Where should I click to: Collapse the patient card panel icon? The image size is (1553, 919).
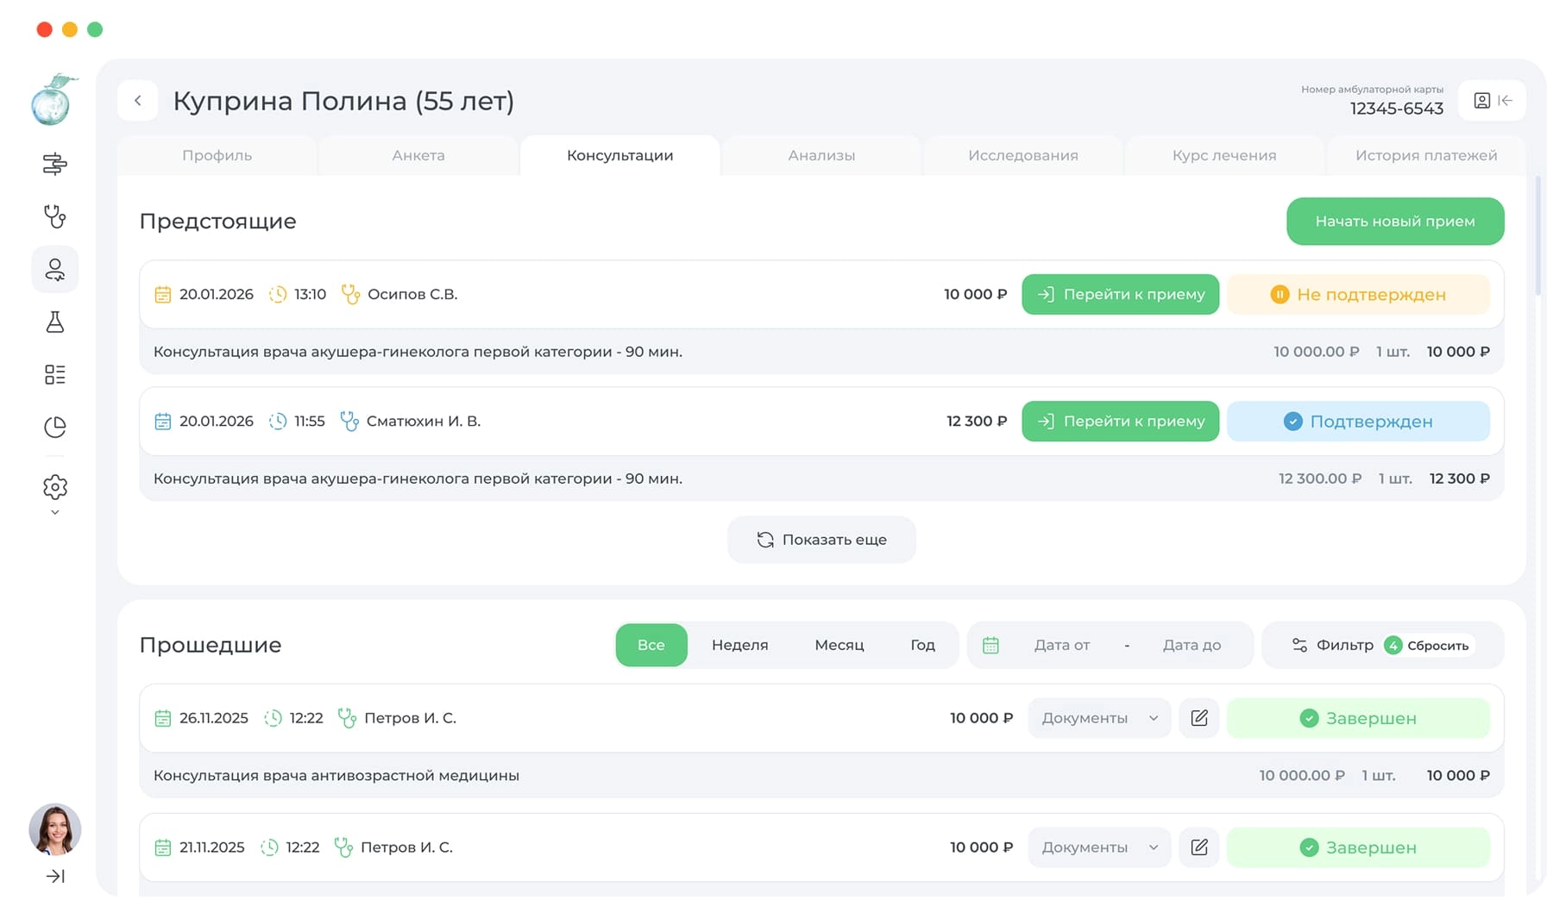1493,101
